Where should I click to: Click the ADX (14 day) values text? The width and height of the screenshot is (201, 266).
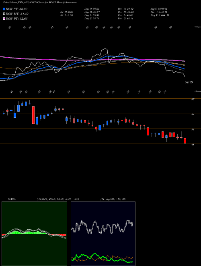point(113,199)
